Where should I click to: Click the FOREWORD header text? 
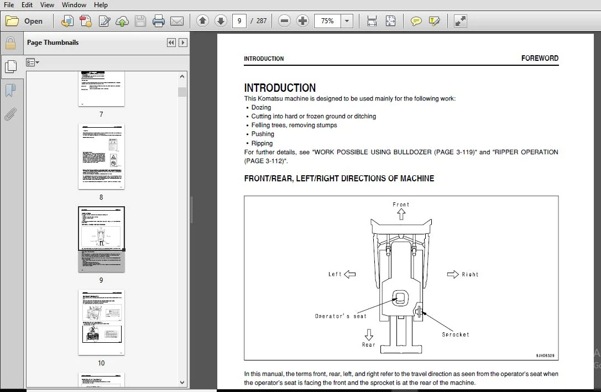540,58
